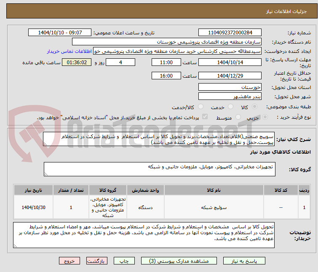Viewport: 318px width, 272px height.
Task: Click the تاریخ نیاز column header
Action: click(x=33, y=190)
